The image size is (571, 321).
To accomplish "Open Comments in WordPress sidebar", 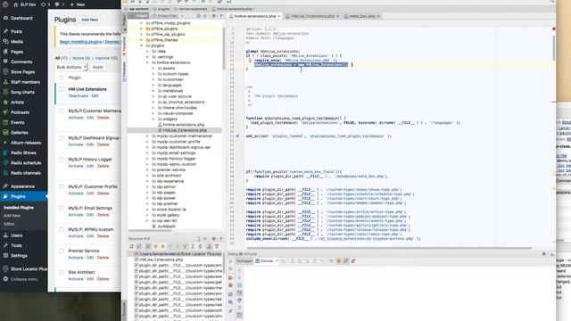I will [21, 62].
